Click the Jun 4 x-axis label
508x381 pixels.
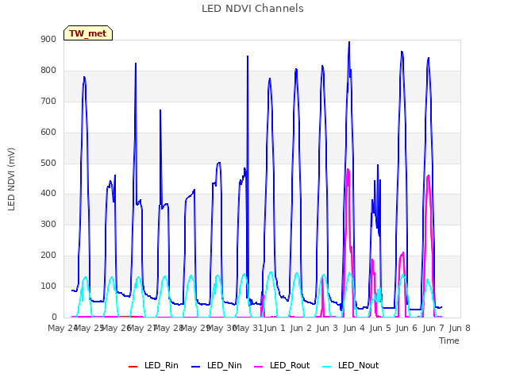coord(354,328)
